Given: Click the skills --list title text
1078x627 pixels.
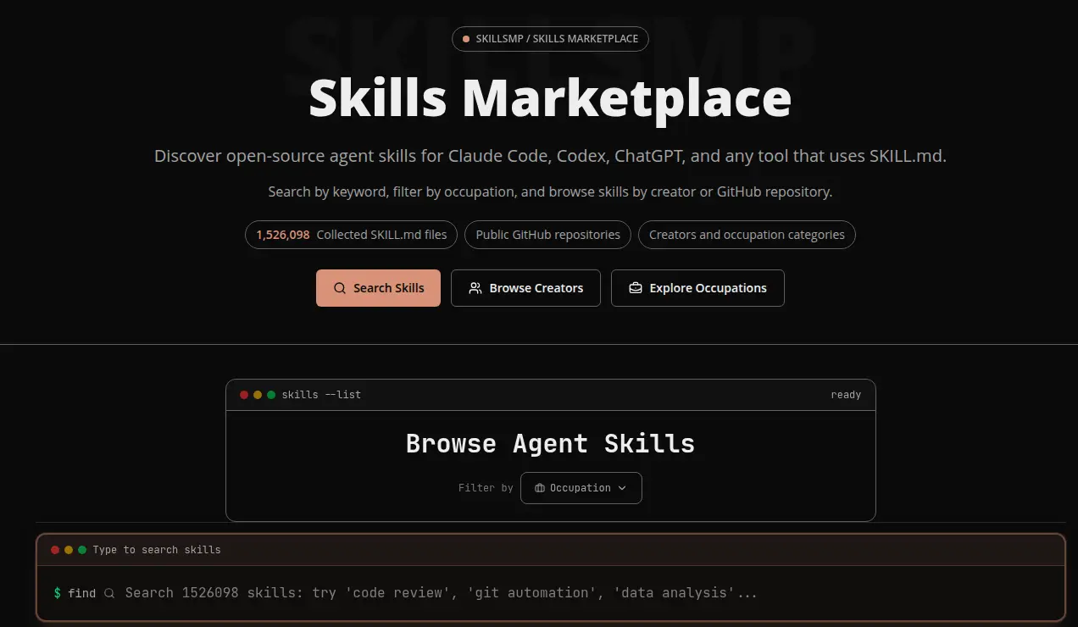Looking at the screenshot, I should (x=321, y=395).
